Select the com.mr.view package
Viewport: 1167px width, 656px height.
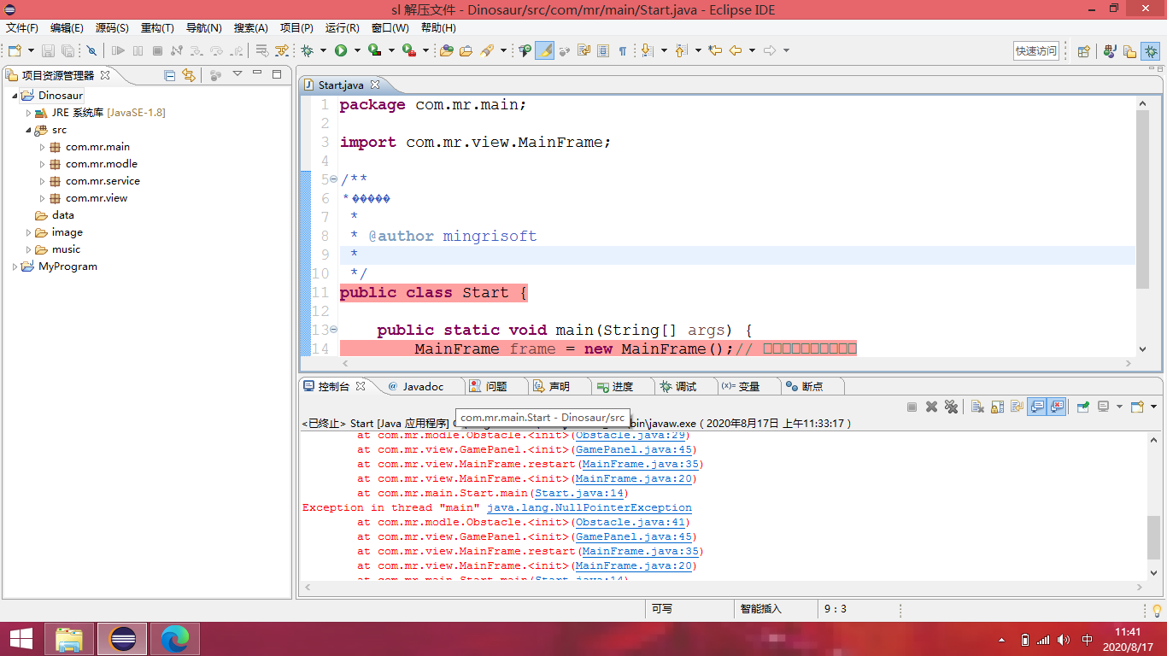[x=97, y=198]
